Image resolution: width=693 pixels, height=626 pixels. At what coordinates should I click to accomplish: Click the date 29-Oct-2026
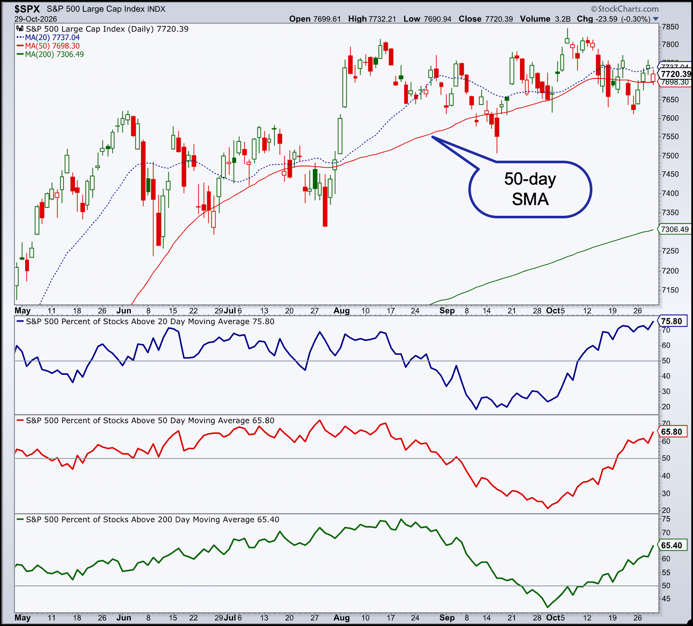coord(36,19)
